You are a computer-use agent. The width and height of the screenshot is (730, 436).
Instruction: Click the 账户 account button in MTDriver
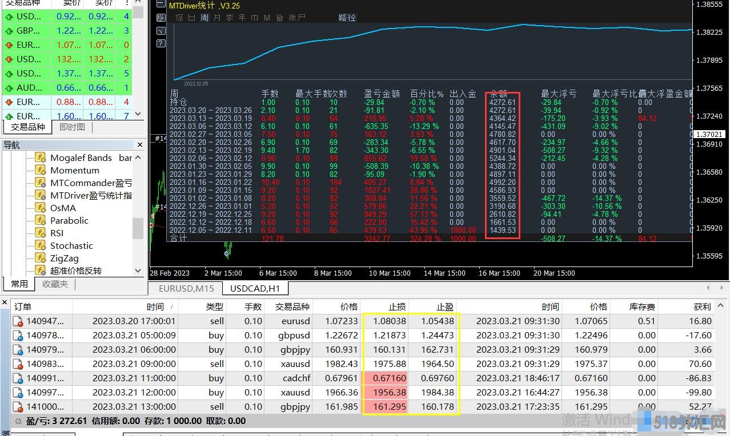pyautogui.click(x=297, y=18)
